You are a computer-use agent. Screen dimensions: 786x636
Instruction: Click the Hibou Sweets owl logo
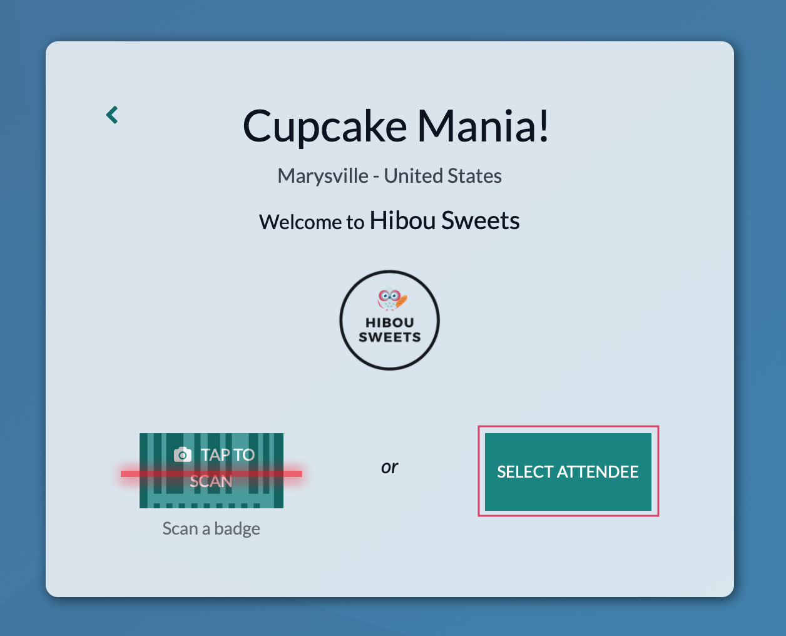(x=389, y=320)
